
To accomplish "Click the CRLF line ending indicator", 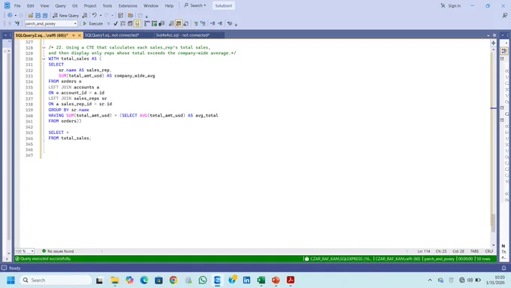I will [x=489, y=251].
